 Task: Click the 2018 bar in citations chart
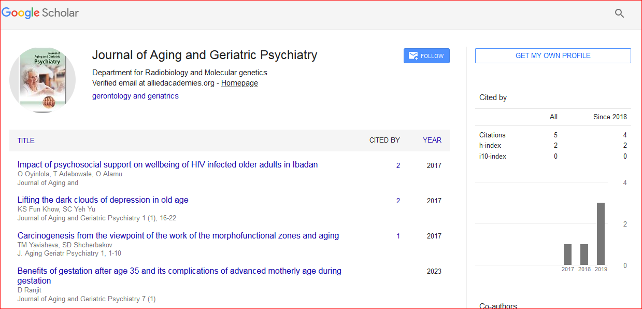[x=584, y=255]
